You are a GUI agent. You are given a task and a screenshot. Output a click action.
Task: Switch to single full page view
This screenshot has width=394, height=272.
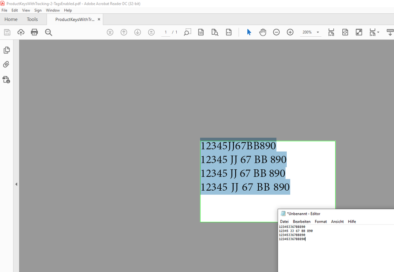[x=345, y=32]
